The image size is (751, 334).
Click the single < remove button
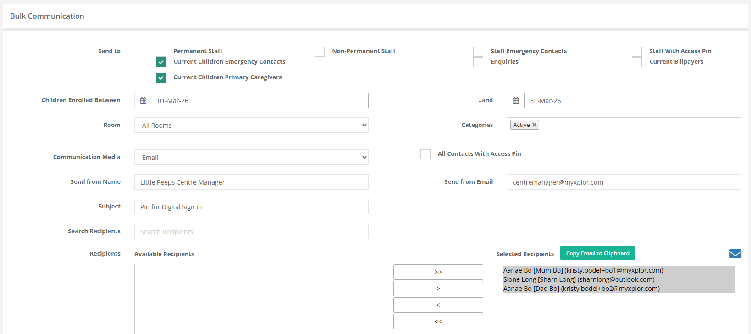coord(438,305)
